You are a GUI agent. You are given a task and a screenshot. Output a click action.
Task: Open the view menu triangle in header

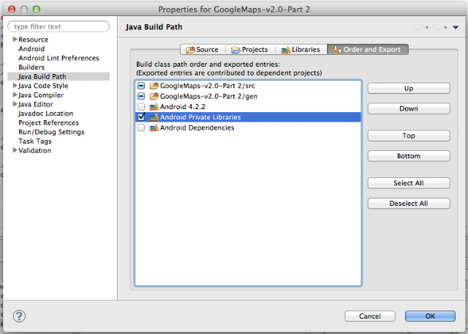click(x=456, y=27)
